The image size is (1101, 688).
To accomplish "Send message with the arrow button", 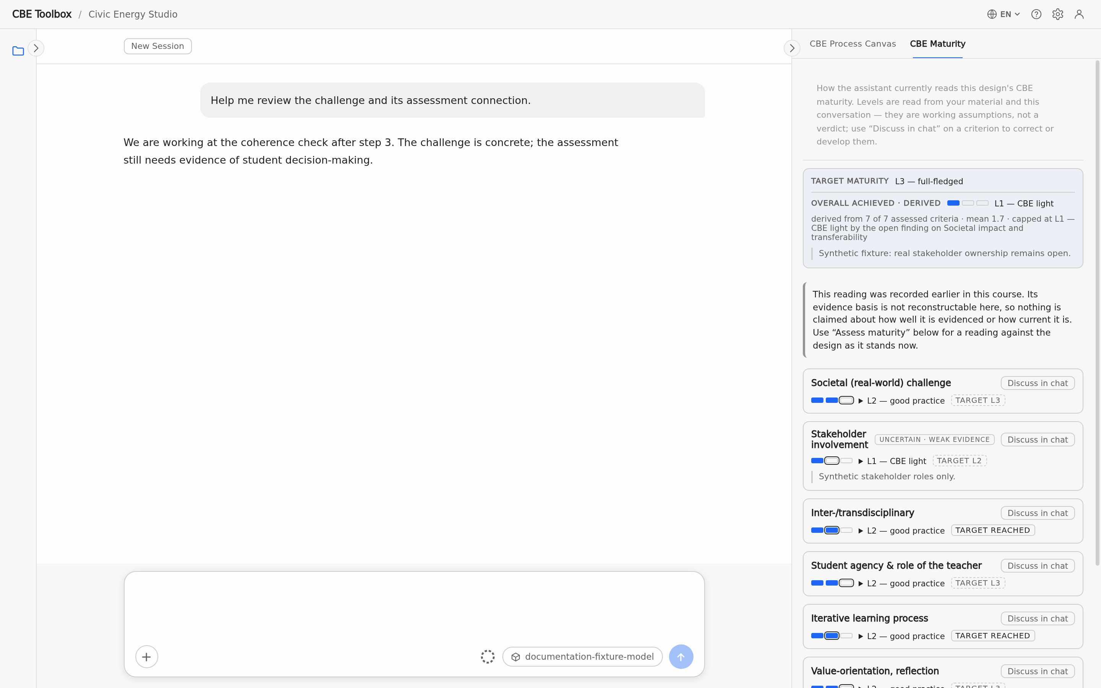I will point(681,657).
